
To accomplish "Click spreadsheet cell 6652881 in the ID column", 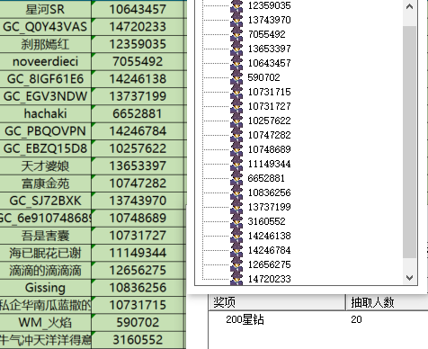I will 138,113.
